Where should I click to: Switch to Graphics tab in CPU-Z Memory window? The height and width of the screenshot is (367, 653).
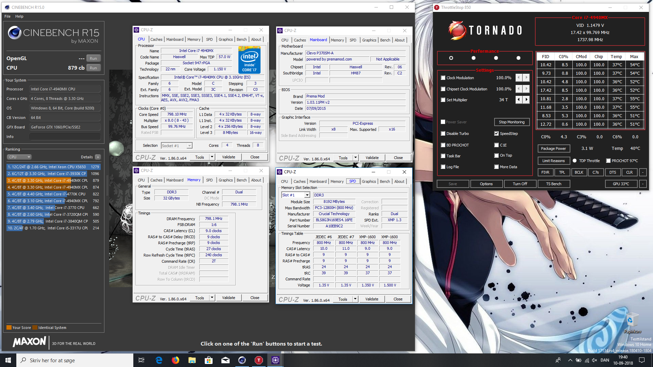click(x=226, y=180)
